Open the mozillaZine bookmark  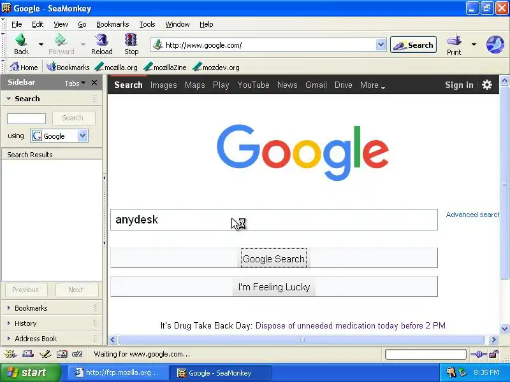[165, 67]
